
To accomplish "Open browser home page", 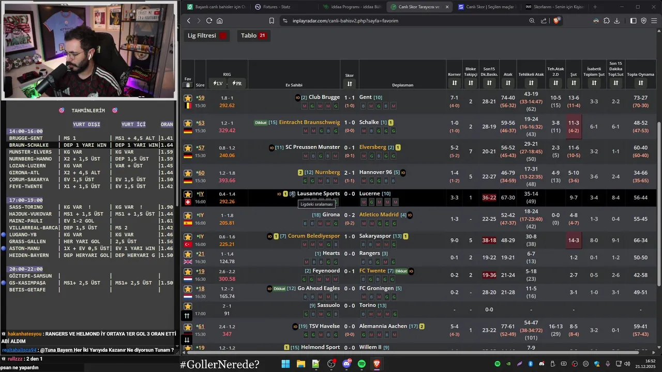I will [220, 21].
